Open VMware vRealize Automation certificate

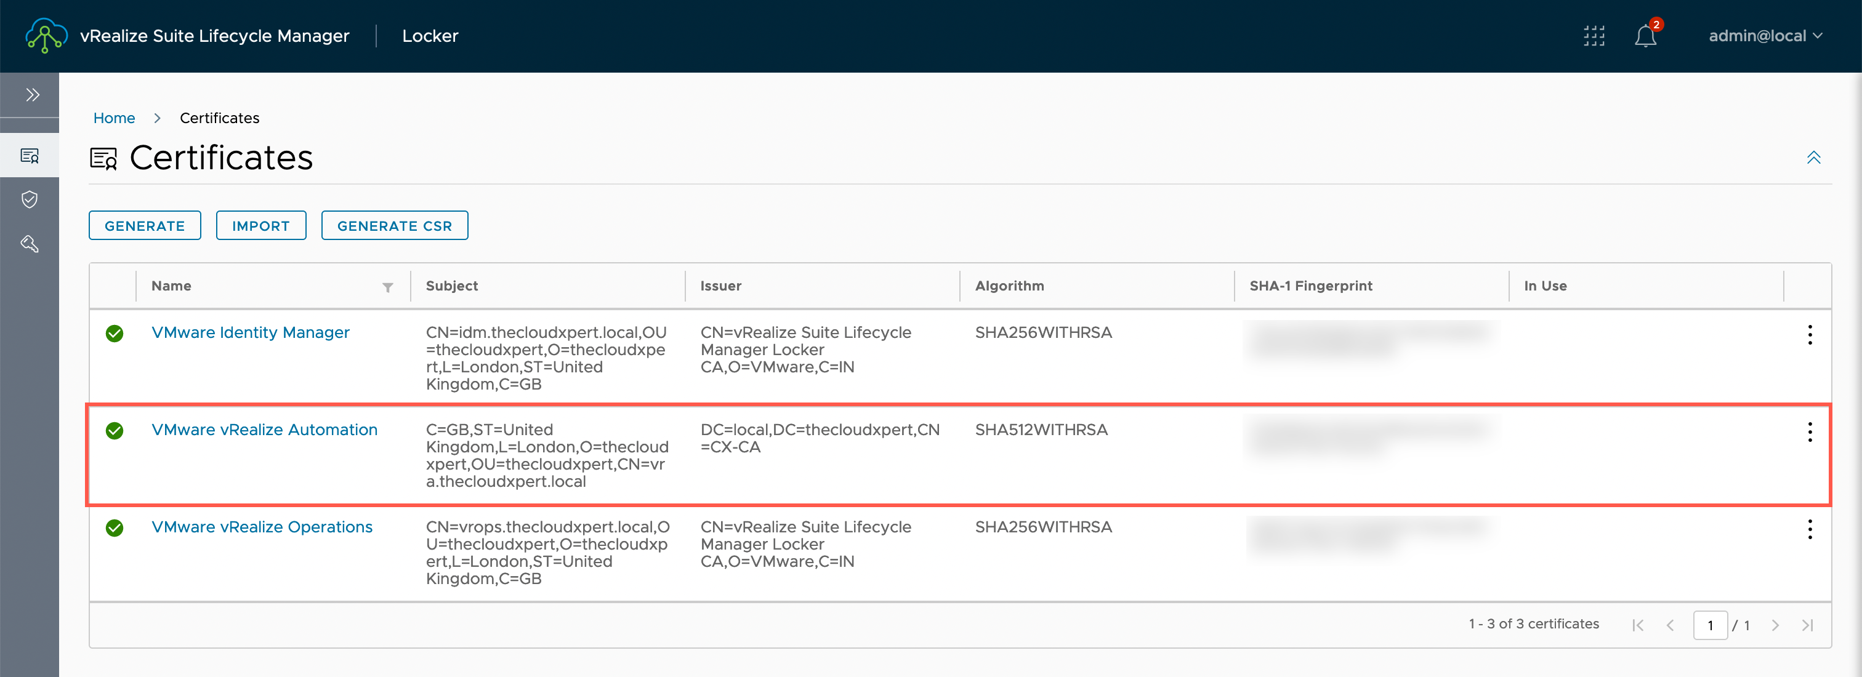pyautogui.click(x=264, y=430)
